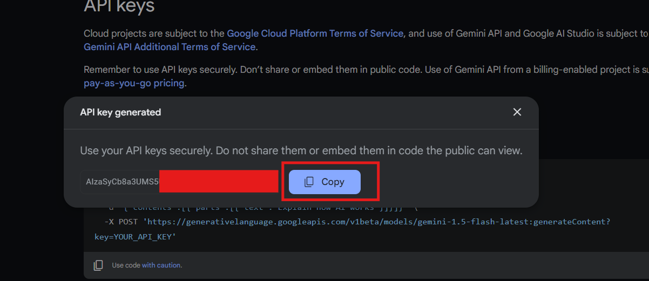Click the copy code icon below snippet
Image resolution: width=649 pixels, height=281 pixels.
click(98, 265)
